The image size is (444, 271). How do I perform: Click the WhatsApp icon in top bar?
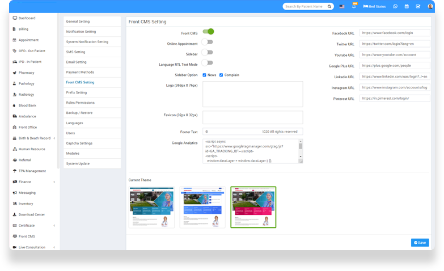(395, 7)
